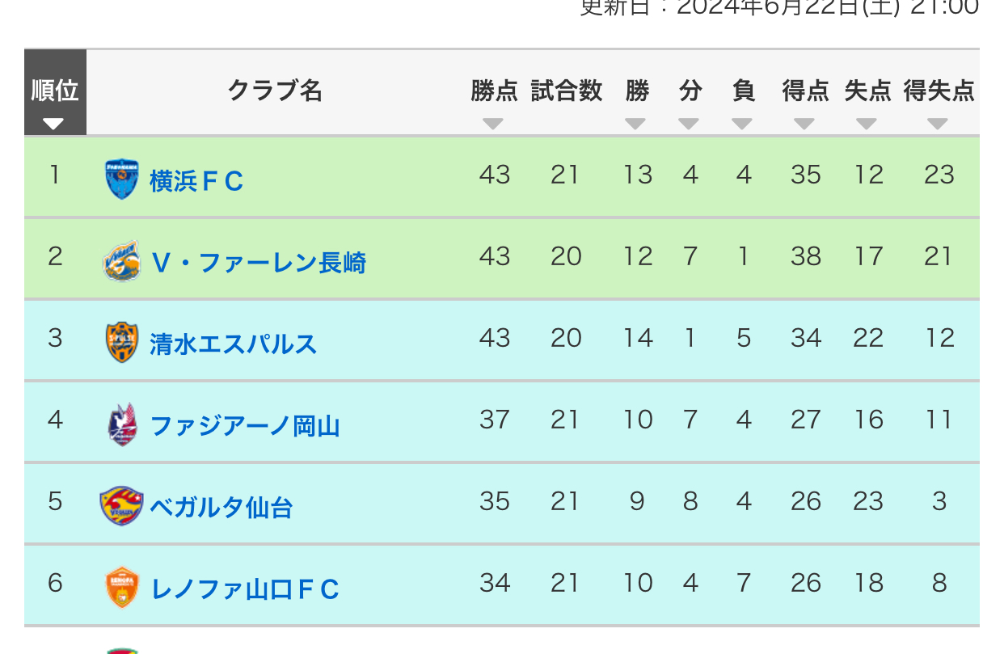This screenshot has width=1004, height=654.
Task: Sort by 負 losses column arrow
Action: pyautogui.click(x=742, y=124)
